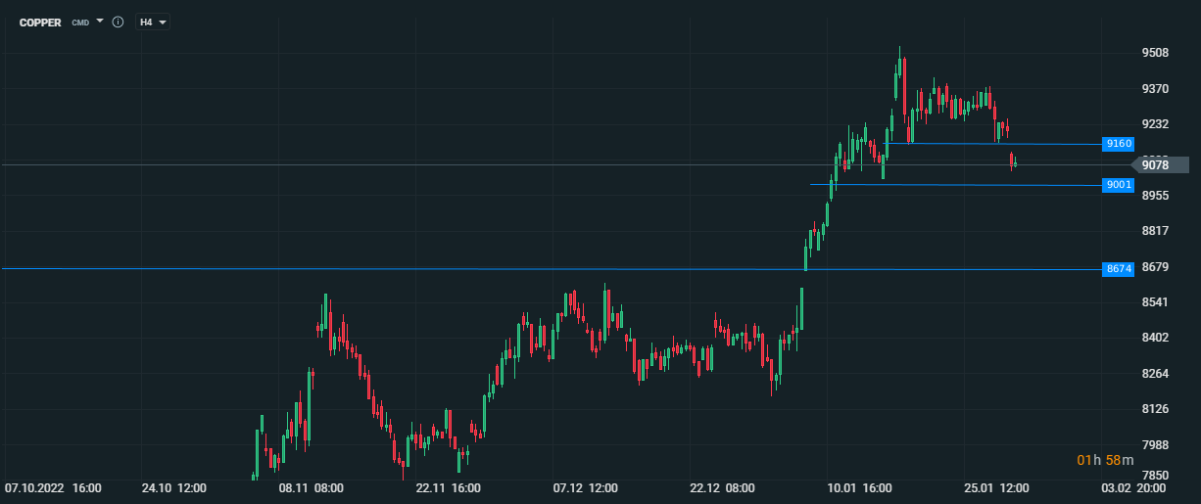Click the 07.10.2022 16:00 time label
Screen dimensions: 1201x504
(x=54, y=487)
